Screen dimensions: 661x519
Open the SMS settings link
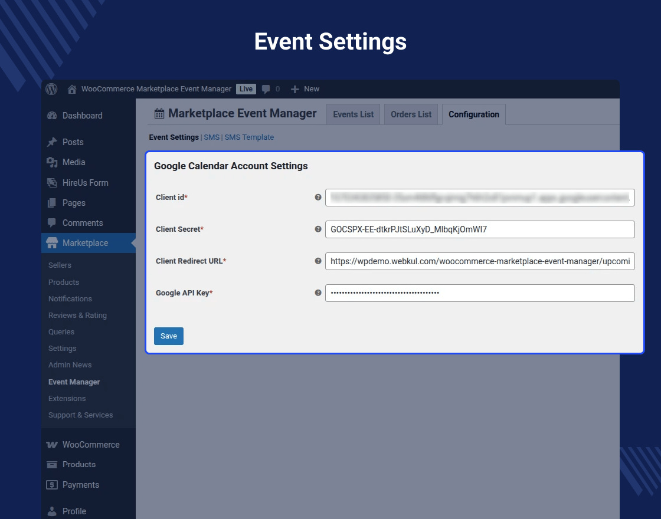pyautogui.click(x=212, y=137)
